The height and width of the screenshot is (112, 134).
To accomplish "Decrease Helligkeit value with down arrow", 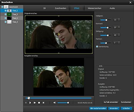I will click(x=119, y=20).
